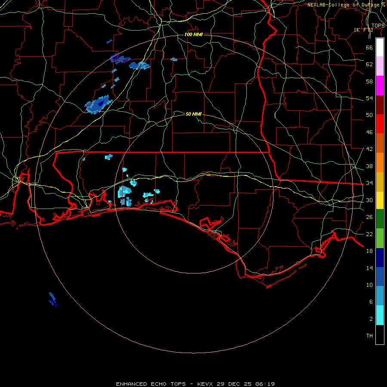Select the legend value 38
Image resolution: width=387 pixels, height=387 pixels.
point(369,166)
